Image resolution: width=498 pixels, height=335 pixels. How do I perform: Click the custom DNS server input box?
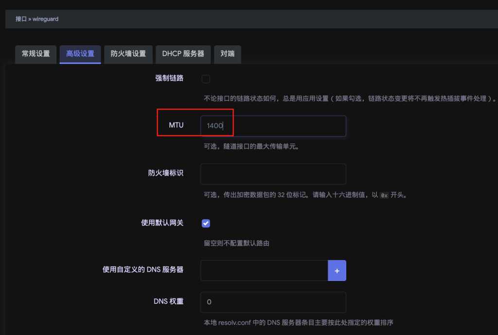pos(264,271)
